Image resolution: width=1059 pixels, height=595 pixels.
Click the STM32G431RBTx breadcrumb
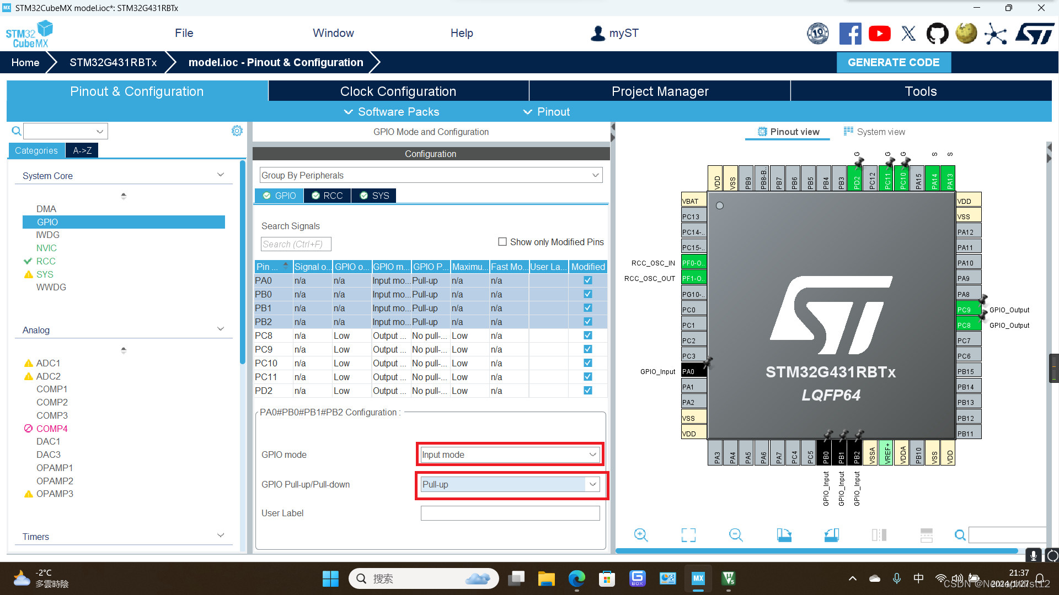point(113,62)
